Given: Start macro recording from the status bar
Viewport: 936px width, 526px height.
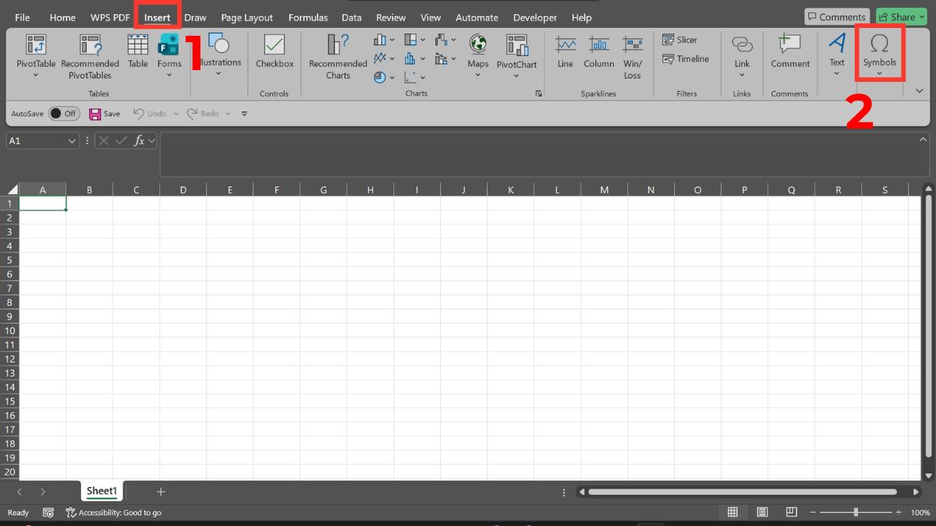Looking at the screenshot, I should (x=48, y=512).
